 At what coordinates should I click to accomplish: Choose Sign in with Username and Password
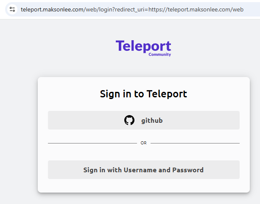(x=143, y=170)
